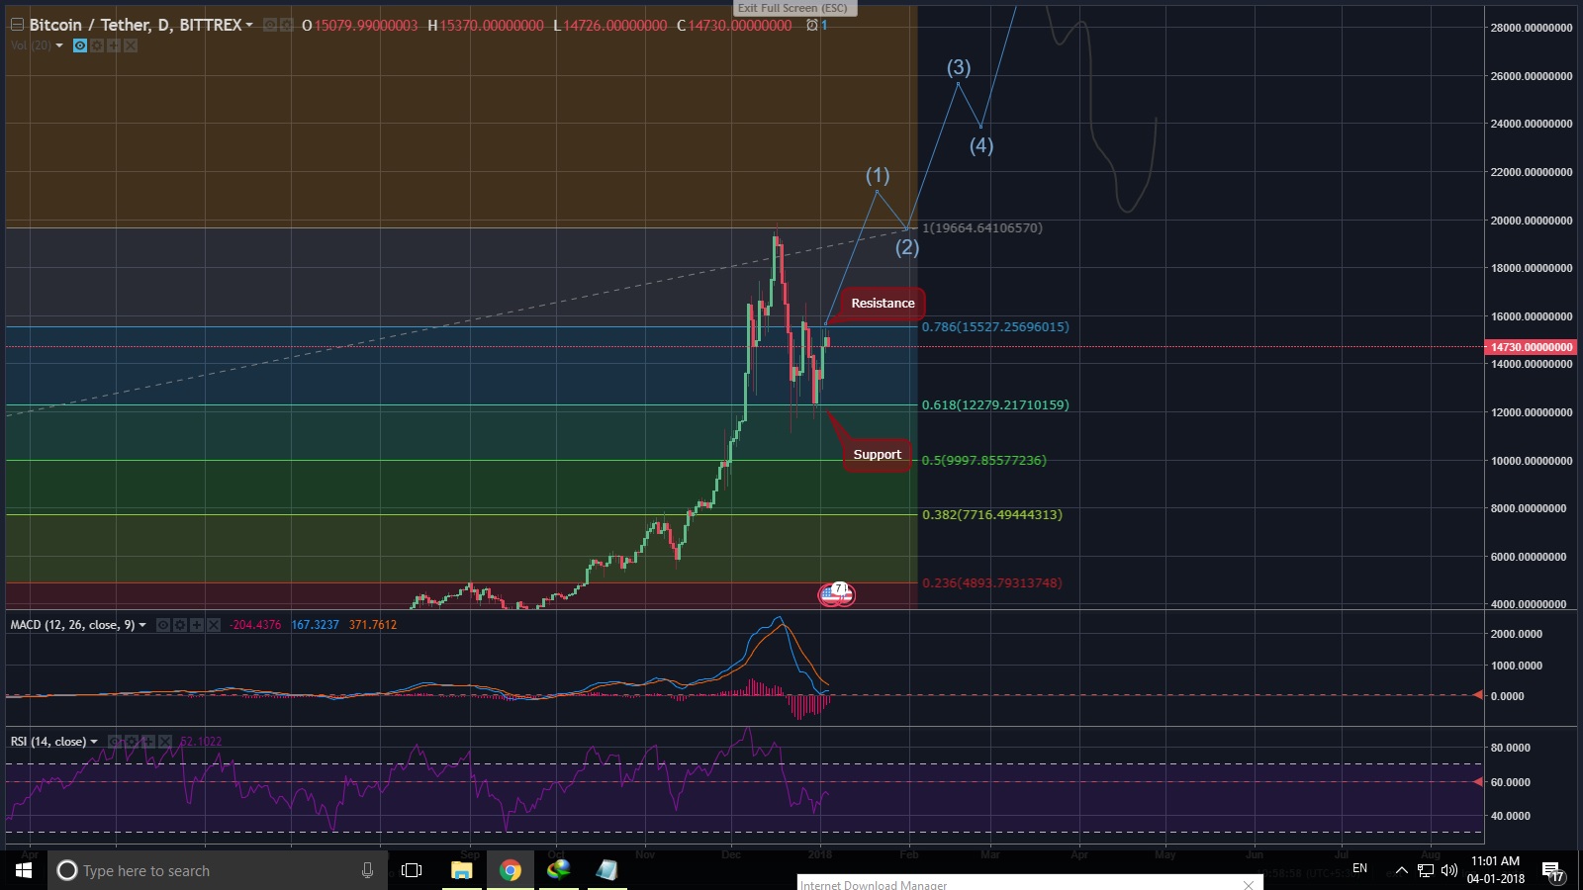
Task: Open the Vol (20) indicator dropdown arrow
Action: [59, 45]
